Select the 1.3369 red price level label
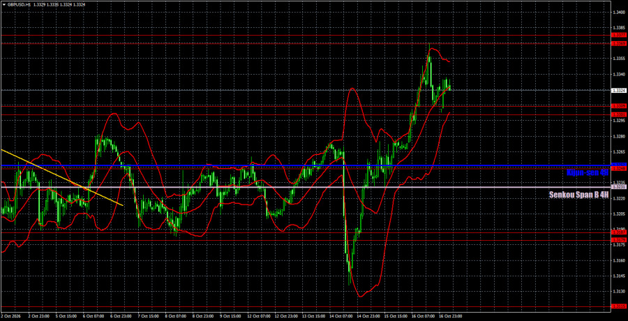 point(619,43)
